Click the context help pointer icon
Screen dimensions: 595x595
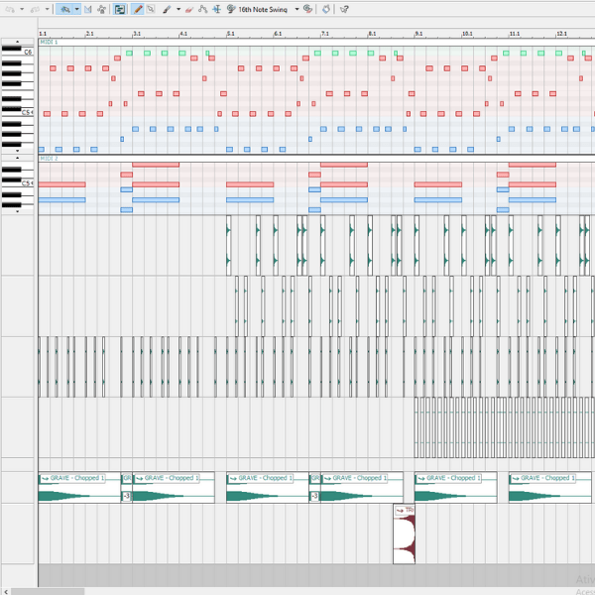(x=344, y=8)
